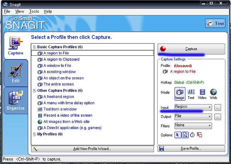The image size is (231, 164).
Task: Select A menu with time delay option
Action: [69, 103]
